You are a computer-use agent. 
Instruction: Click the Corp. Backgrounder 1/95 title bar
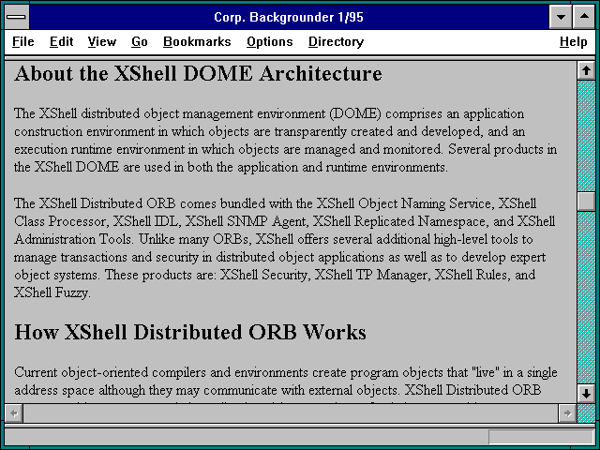pyautogui.click(x=289, y=17)
